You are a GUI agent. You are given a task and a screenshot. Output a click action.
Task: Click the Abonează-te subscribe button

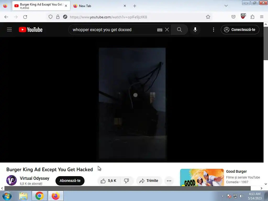tap(70, 181)
